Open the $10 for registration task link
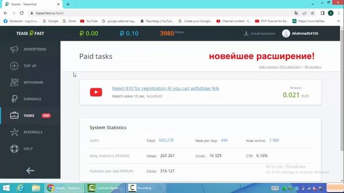The width and height of the screenshot is (344, 193). click(x=166, y=88)
